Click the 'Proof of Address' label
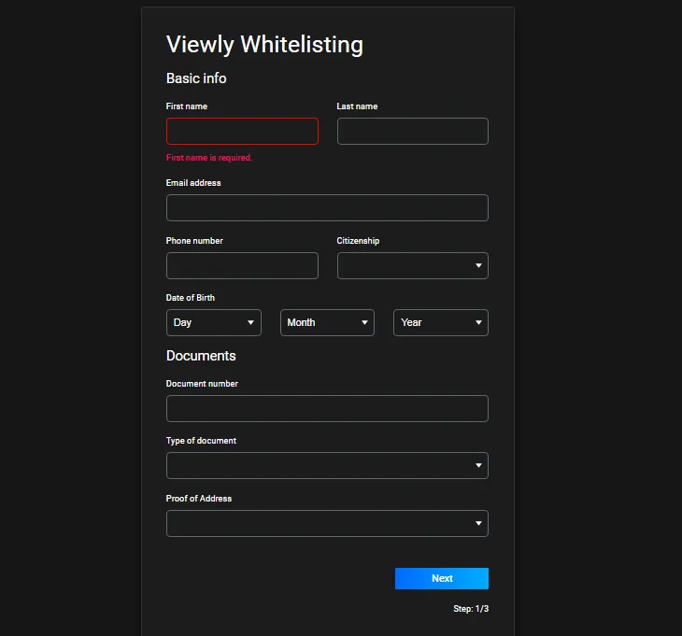This screenshot has width=682, height=636. point(199,499)
